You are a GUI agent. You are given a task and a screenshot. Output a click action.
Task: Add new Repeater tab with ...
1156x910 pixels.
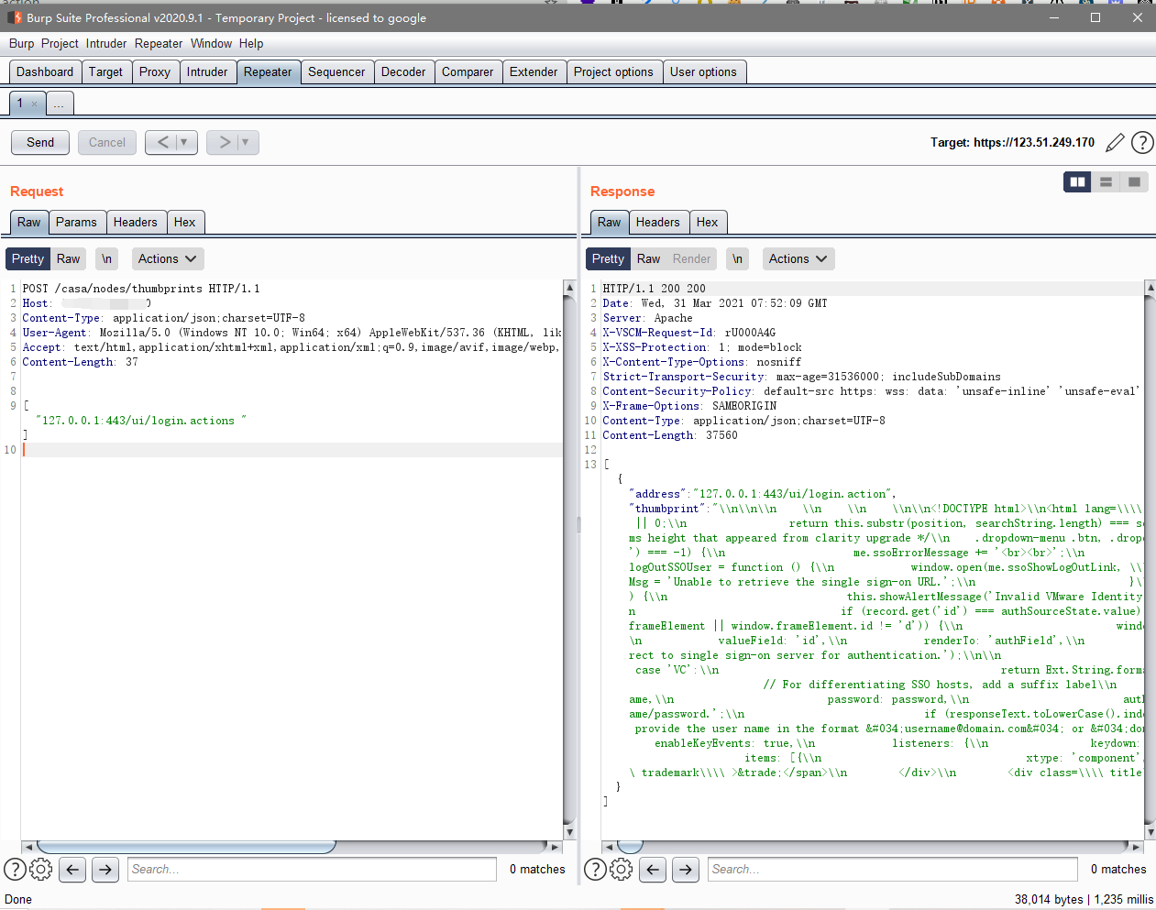coord(59,104)
